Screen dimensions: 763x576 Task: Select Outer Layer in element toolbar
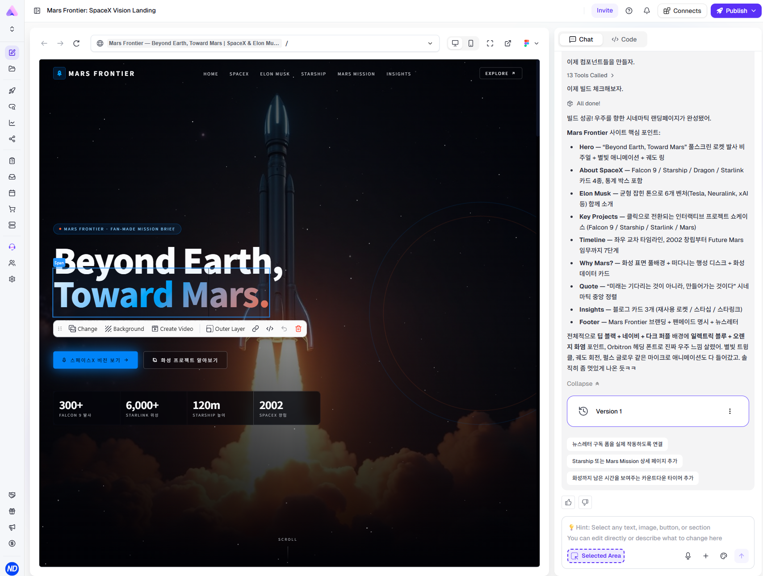[226, 329]
